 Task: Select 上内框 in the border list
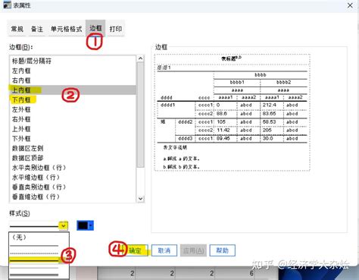pos(73,90)
